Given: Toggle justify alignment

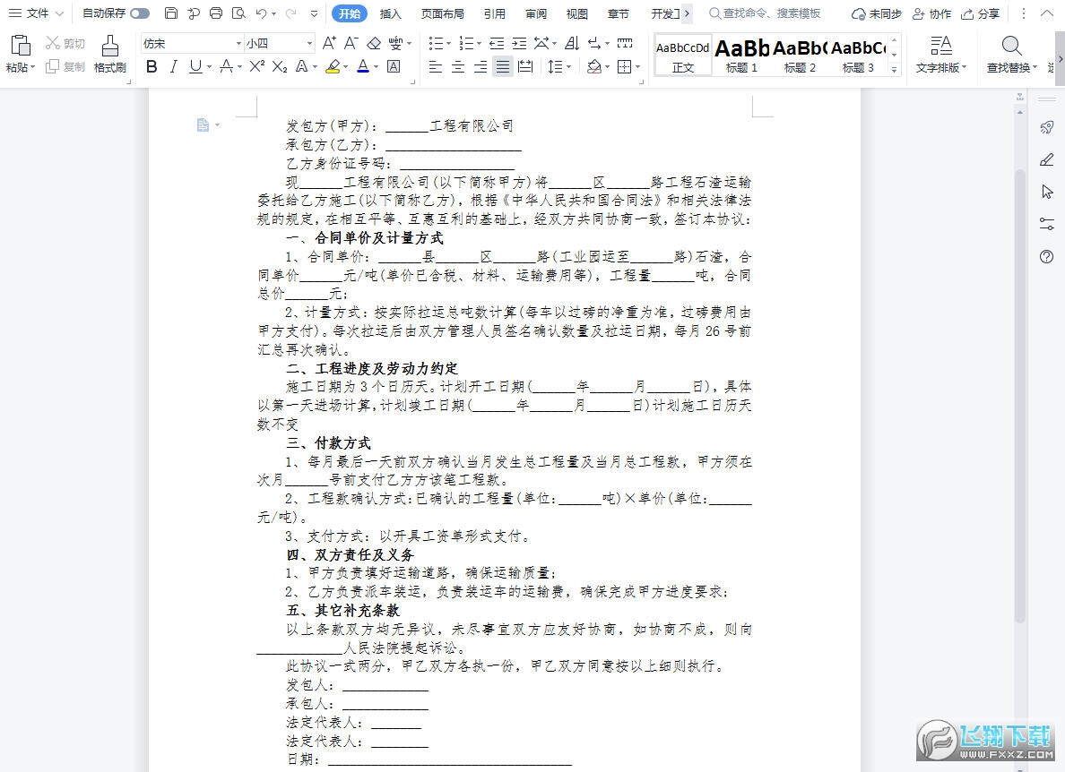Looking at the screenshot, I should 503,66.
